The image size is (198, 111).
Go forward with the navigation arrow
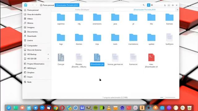37,5
